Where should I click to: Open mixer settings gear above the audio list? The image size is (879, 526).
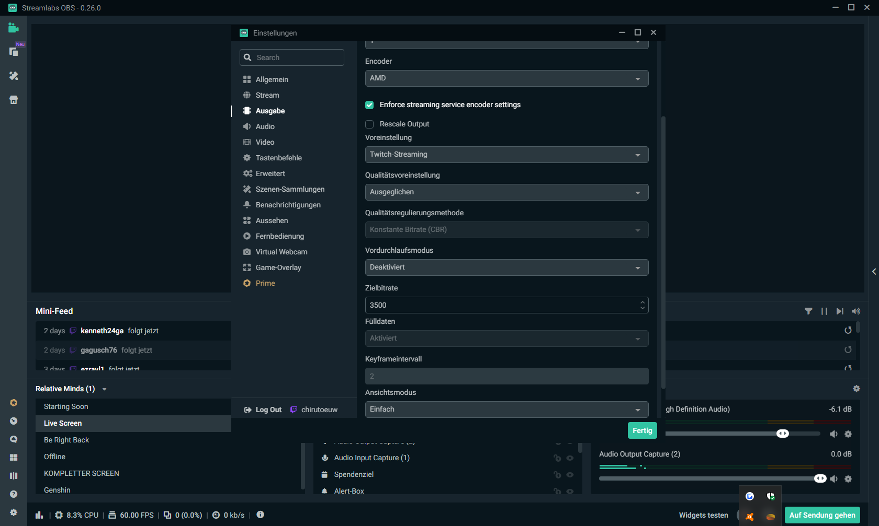point(857,389)
